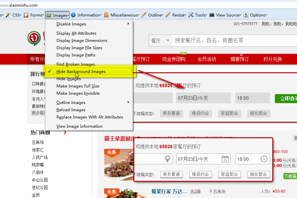Toggle Make Images Invisible

pos(77,93)
